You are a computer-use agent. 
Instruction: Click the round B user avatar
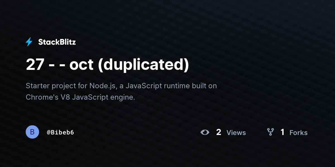(x=32, y=132)
